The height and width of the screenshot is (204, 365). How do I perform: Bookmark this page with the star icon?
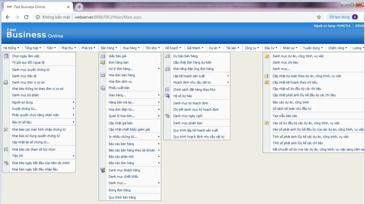[319, 17]
